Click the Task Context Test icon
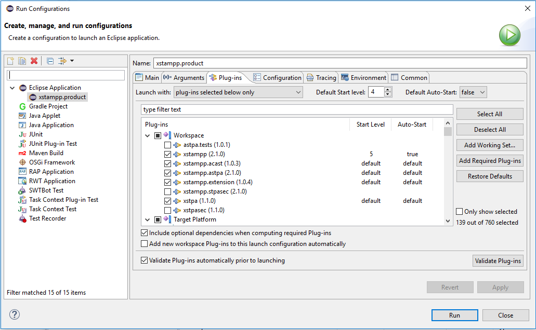 click(x=22, y=209)
